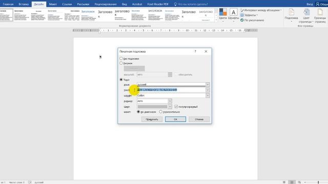This screenshot has width=328, height=184.
Task: Open the Эффекты theme effects menu
Action: (x=249, y=15)
